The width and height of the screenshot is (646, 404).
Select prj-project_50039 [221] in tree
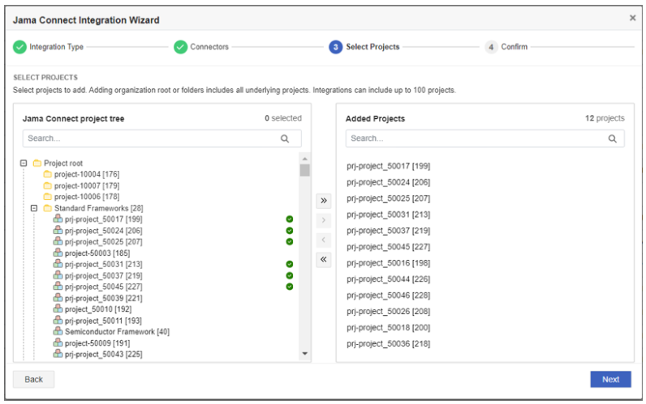pyautogui.click(x=103, y=298)
